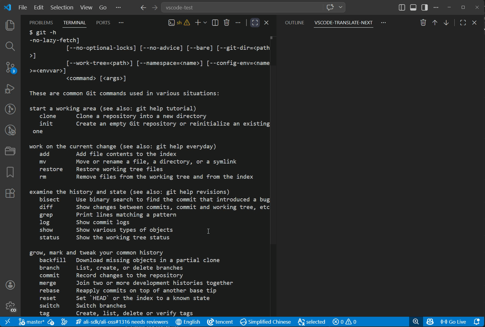The width and height of the screenshot is (485, 327).
Task: Switch to the PORTS tab
Action: 103,22
